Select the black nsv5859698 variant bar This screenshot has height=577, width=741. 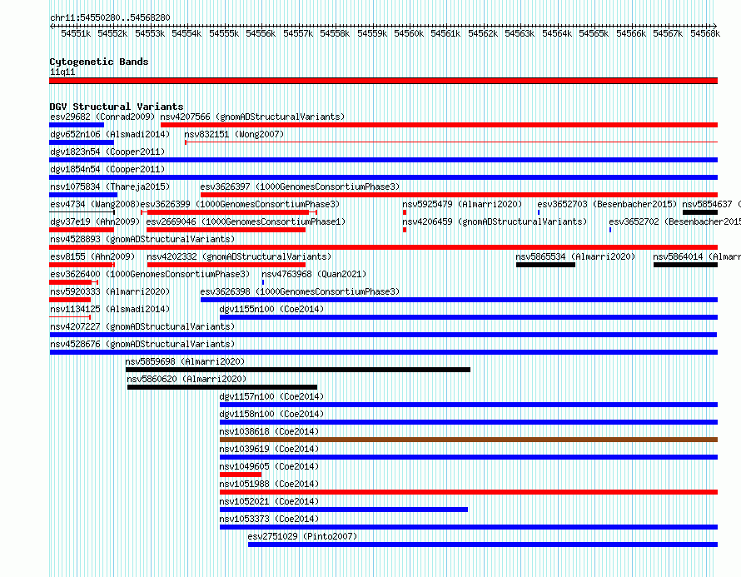pos(298,370)
